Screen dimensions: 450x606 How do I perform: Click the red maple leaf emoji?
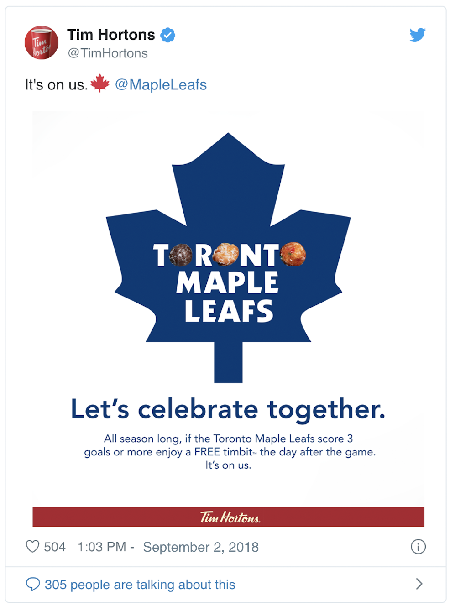click(x=100, y=84)
